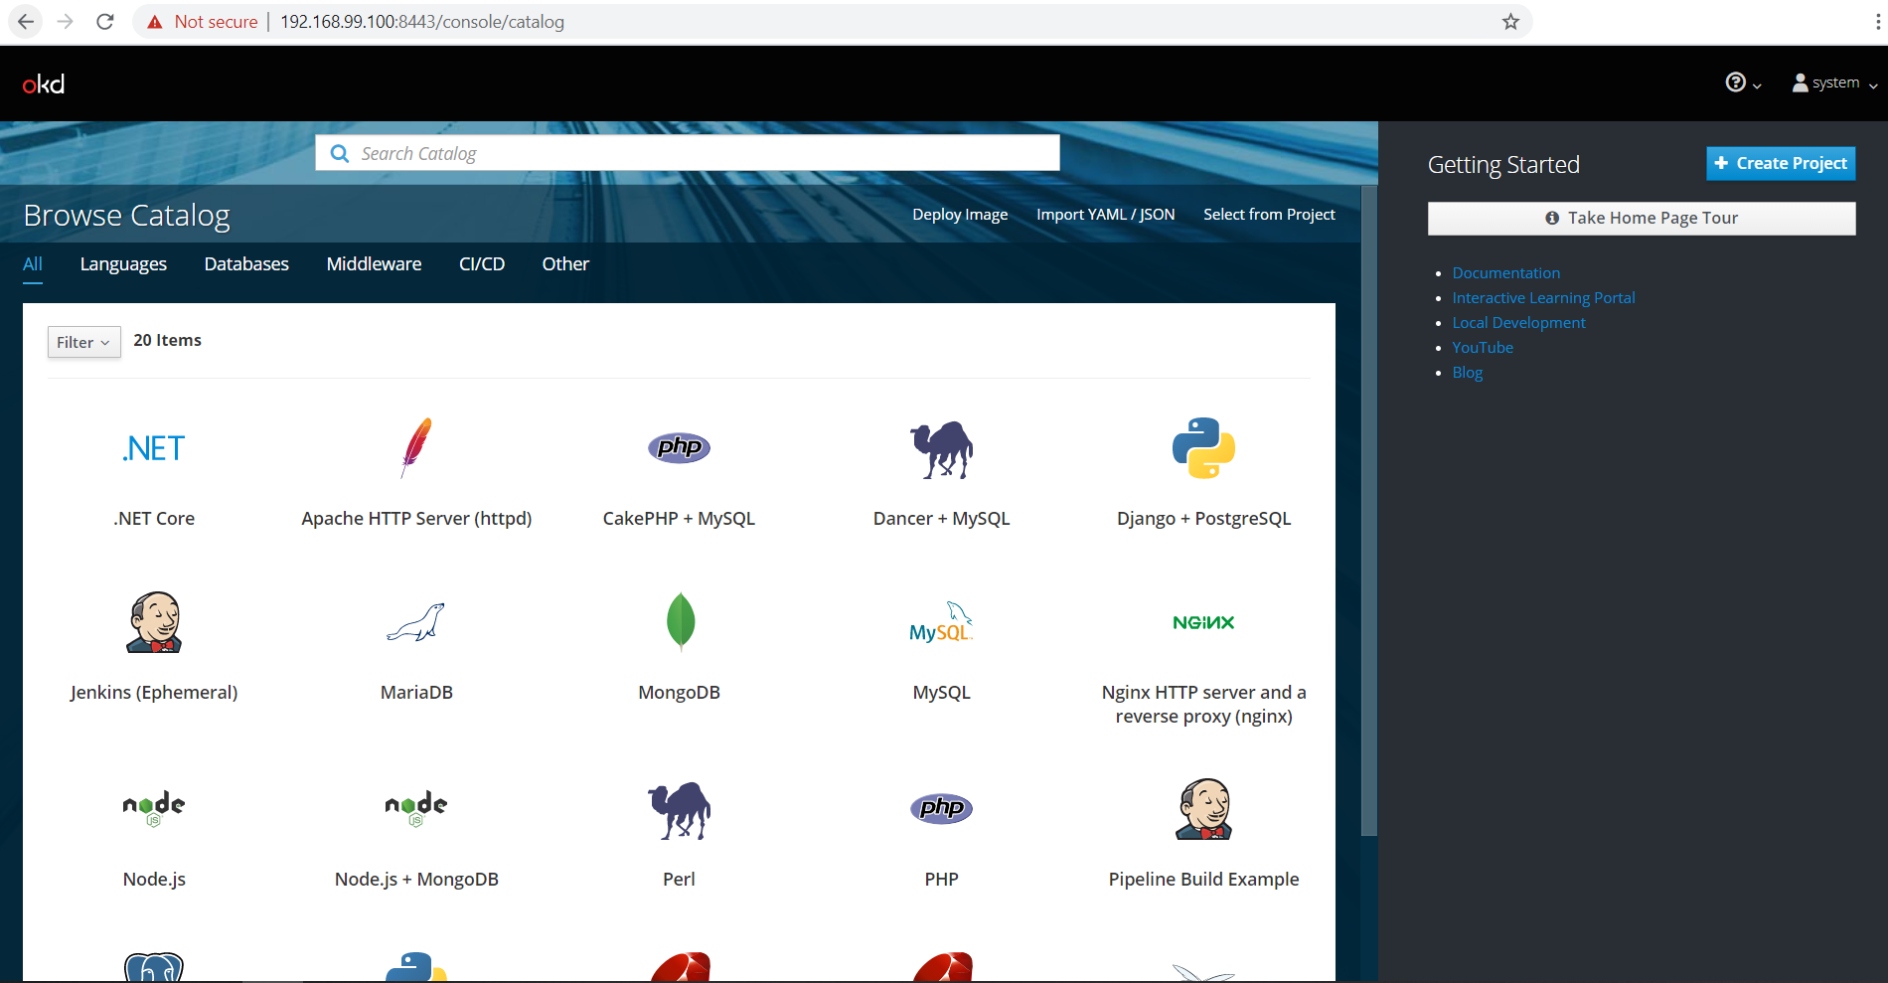1888x983 pixels.
Task: Select the Django + PostgreSQL python icon
Action: click(x=1203, y=448)
